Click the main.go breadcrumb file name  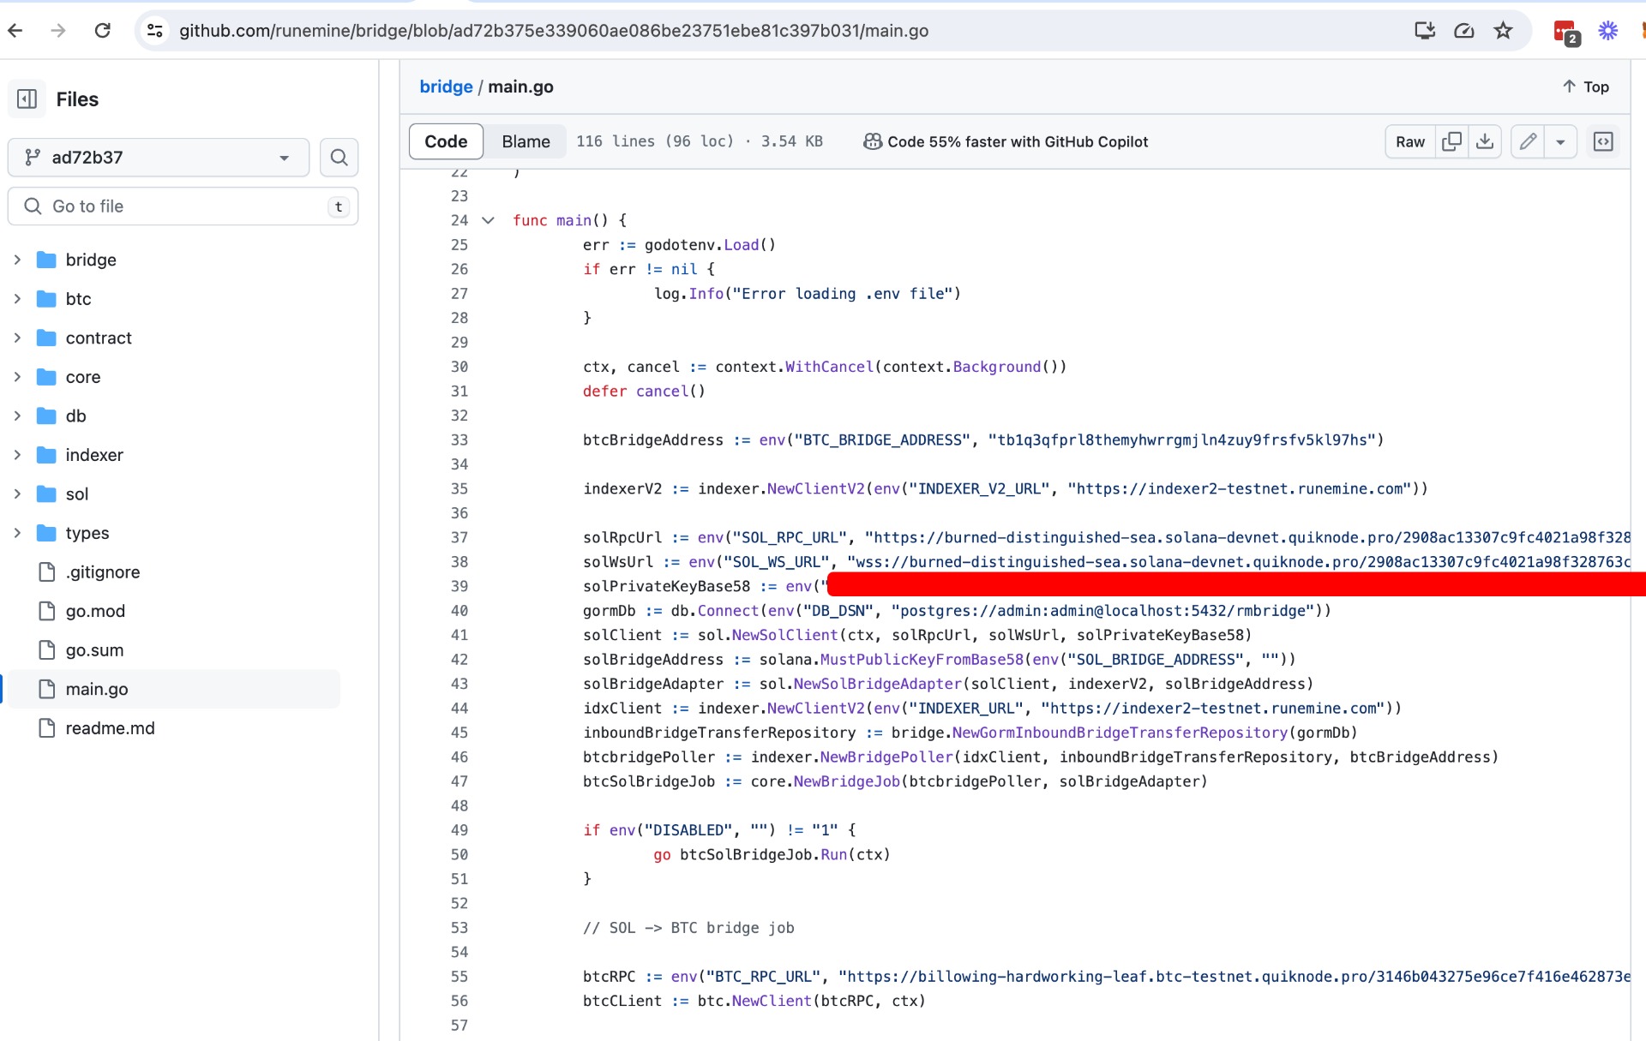[520, 87]
